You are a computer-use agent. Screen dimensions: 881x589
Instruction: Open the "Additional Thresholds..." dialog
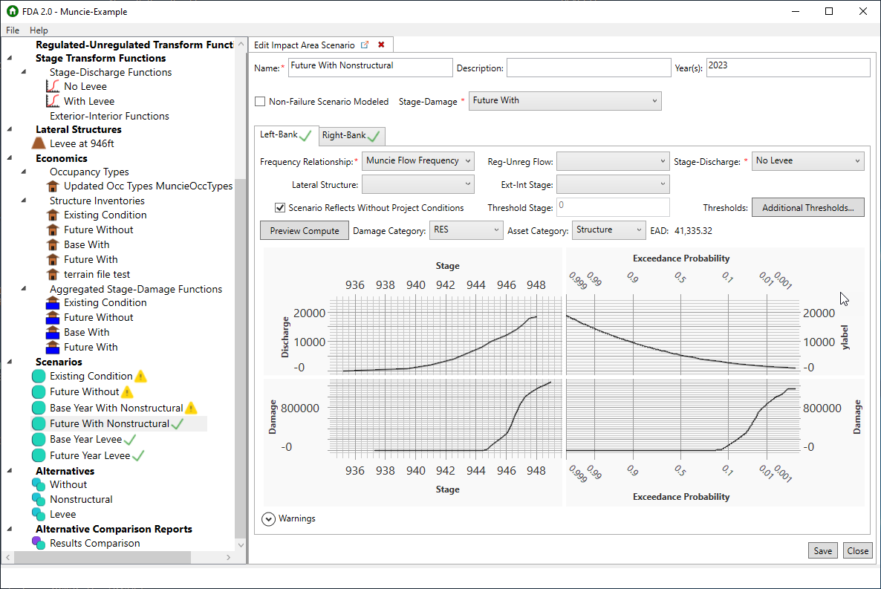point(807,207)
